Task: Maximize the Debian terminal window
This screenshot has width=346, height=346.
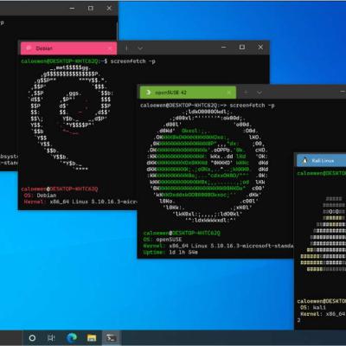Action: tap(242, 47)
